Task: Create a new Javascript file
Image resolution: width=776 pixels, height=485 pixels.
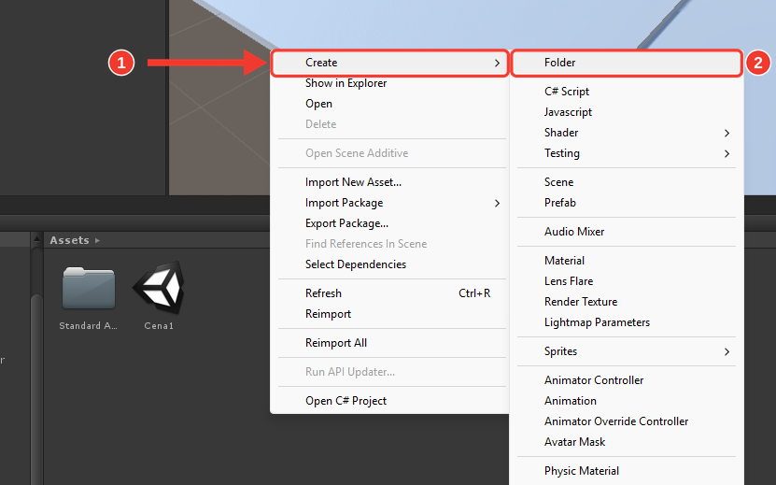Action: (627, 112)
